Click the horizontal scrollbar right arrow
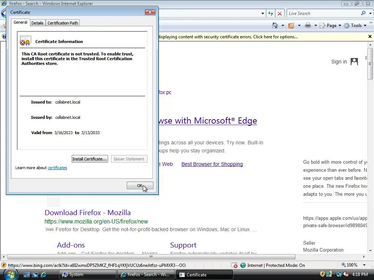The width and height of the screenshot is (374, 280). click(x=364, y=257)
